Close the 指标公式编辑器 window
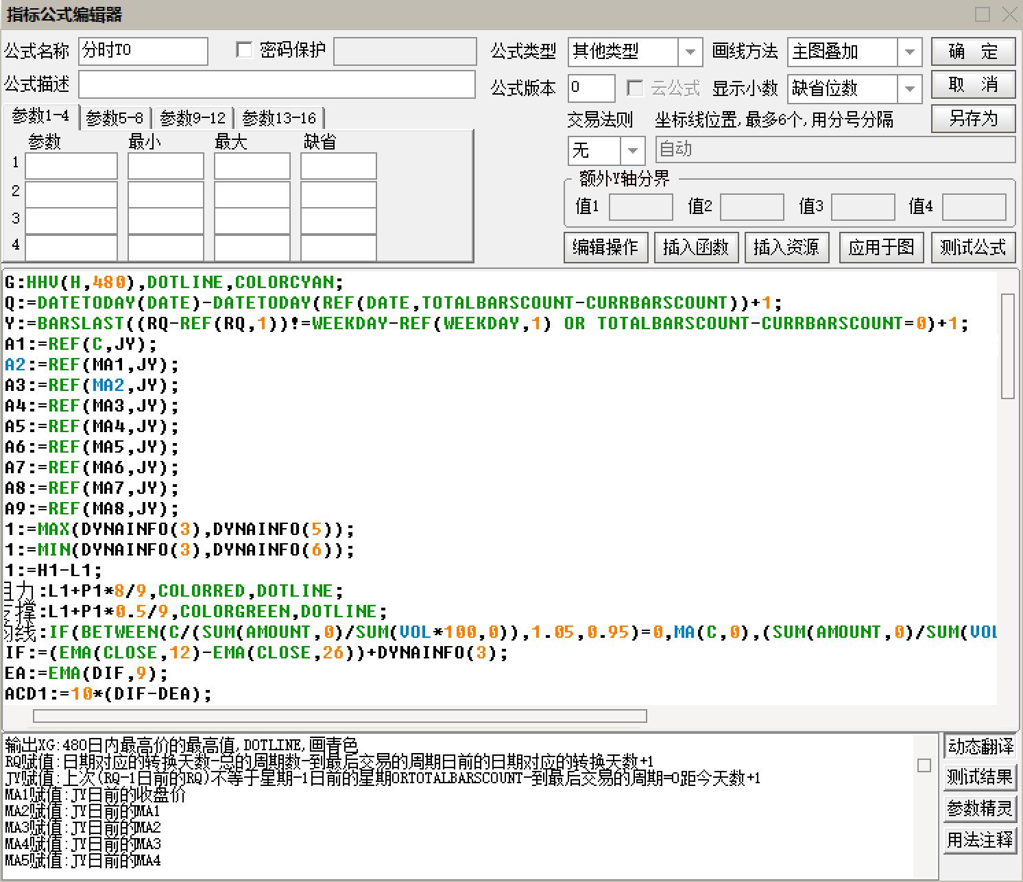 (1009, 14)
